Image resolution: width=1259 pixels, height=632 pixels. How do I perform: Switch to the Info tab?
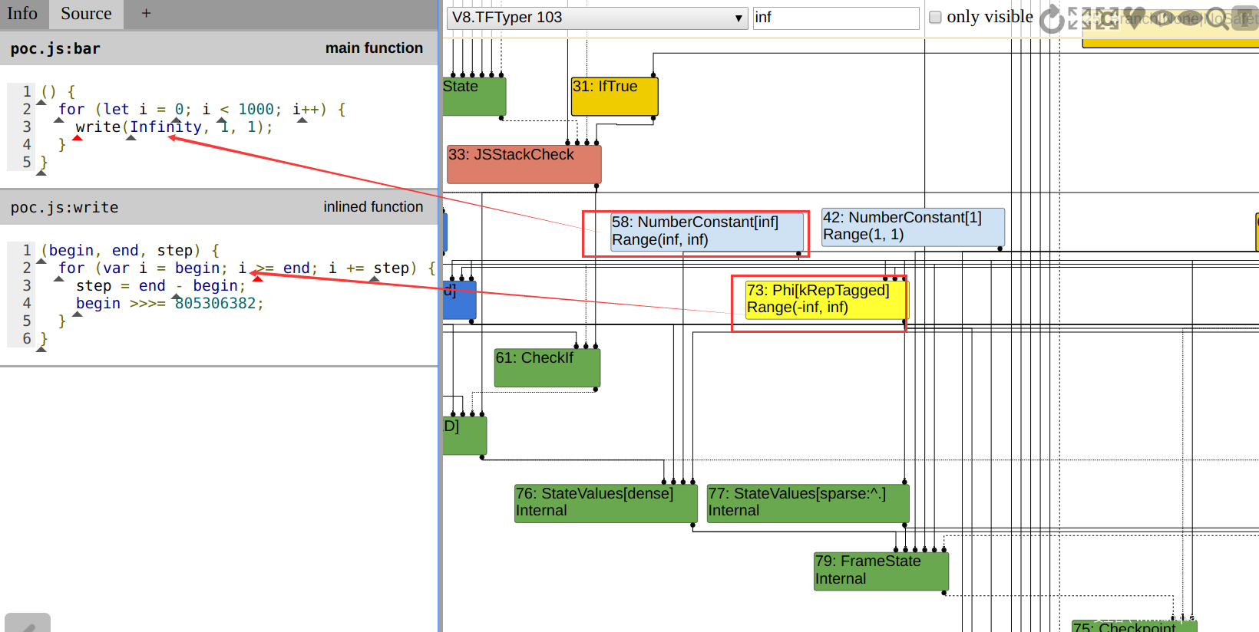(x=22, y=14)
